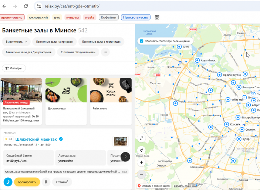Zoom in on the map
Viewport: 260px width, 190px height.
pyautogui.click(x=141, y=162)
